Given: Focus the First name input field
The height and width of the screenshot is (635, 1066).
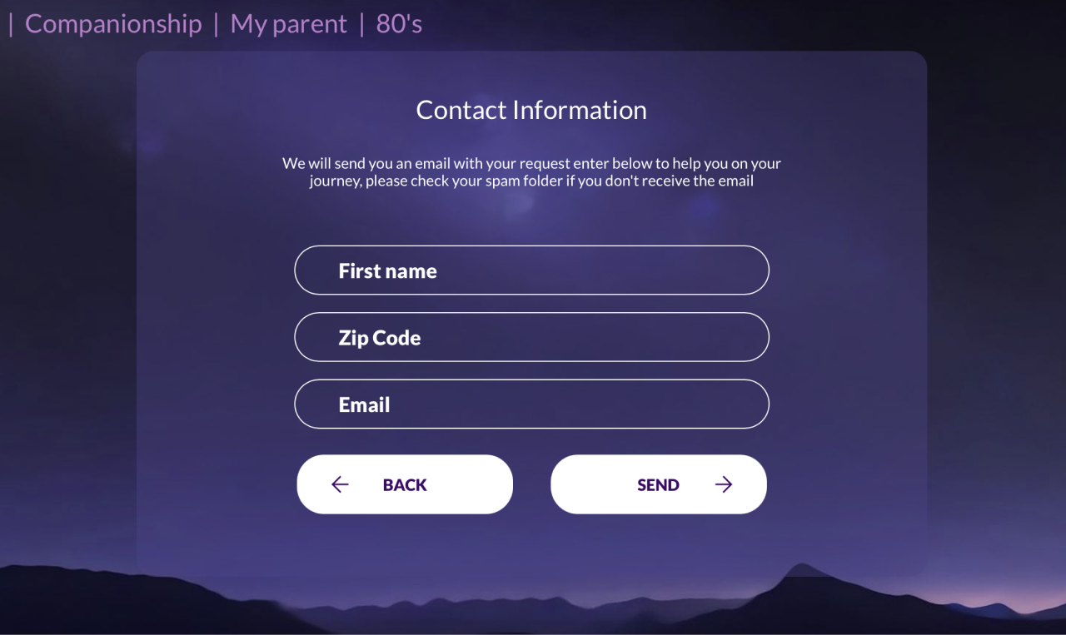Looking at the screenshot, I should click(x=531, y=270).
